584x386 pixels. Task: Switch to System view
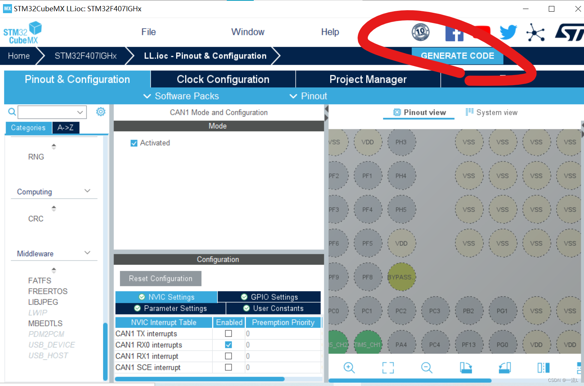pyautogui.click(x=491, y=112)
